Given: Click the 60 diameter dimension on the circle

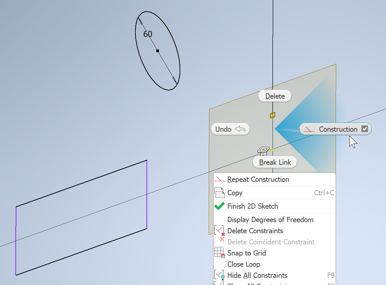Looking at the screenshot, I should [147, 34].
